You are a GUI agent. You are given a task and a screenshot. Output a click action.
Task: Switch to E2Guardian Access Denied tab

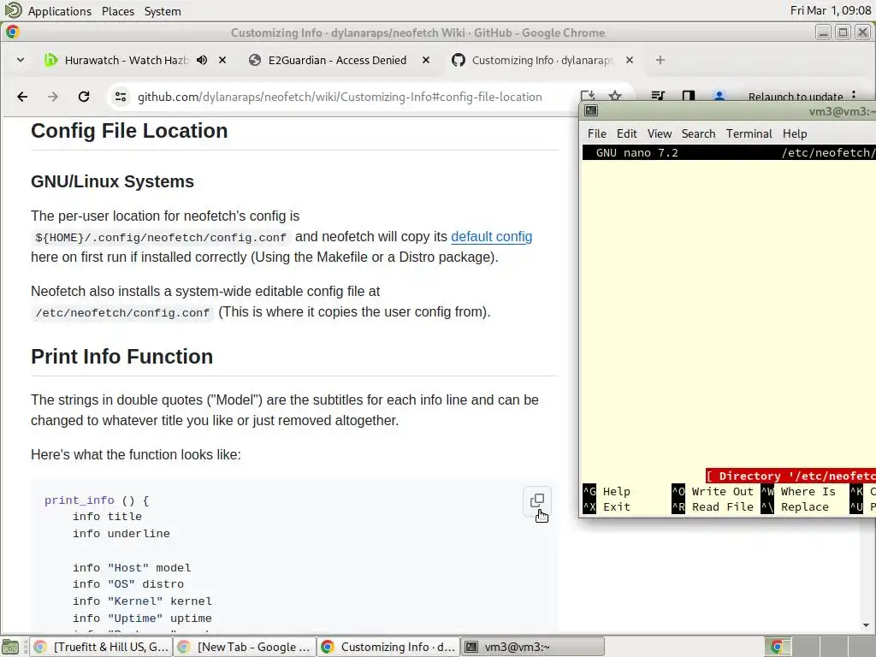tap(337, 60)
